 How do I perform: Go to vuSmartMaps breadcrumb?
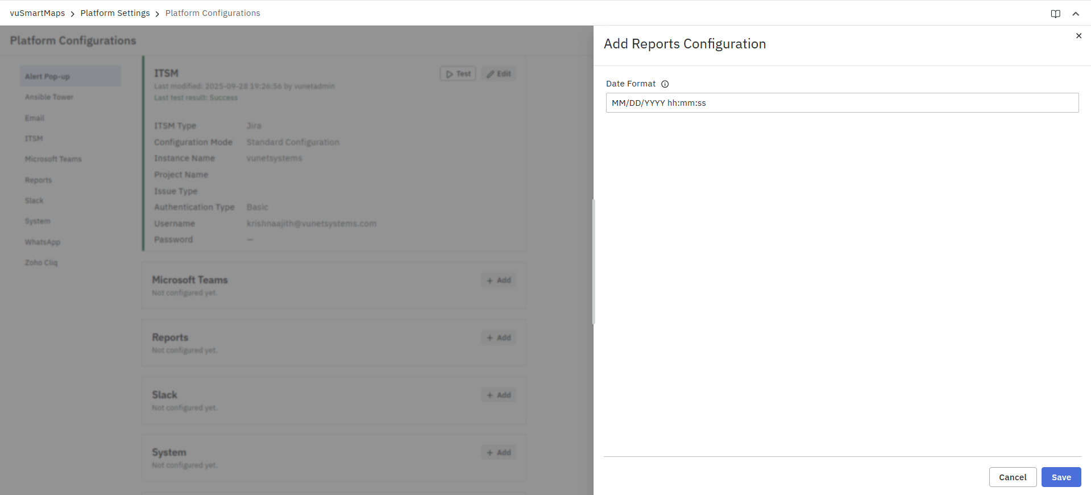click(x=38, y=13)
